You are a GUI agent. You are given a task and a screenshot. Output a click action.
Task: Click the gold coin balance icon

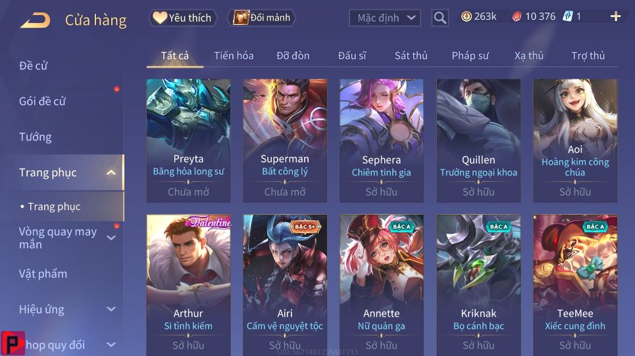(467, 16)
